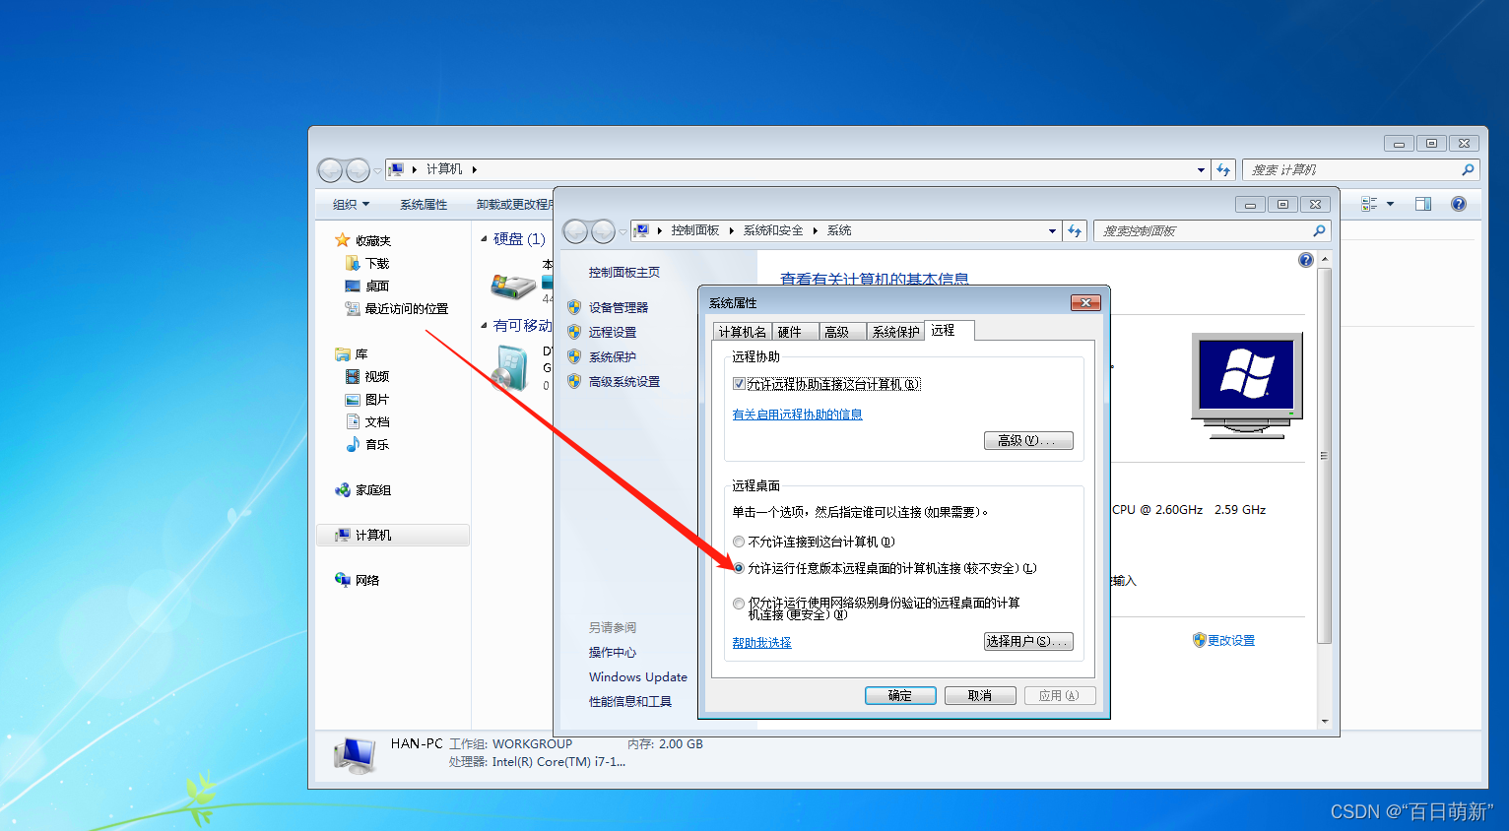Switch to the System Protection (系统保护) tab
The image size is (1509, 831).
click(895, 332)
